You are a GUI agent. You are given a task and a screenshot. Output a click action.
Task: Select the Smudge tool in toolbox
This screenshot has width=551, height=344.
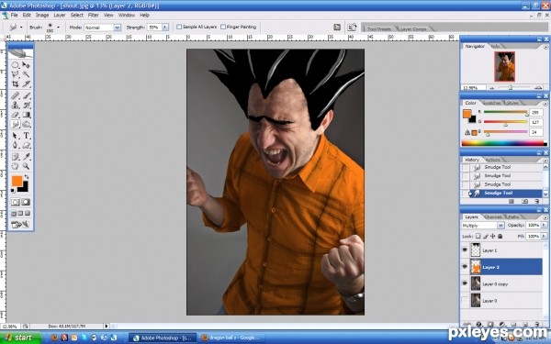15,124
